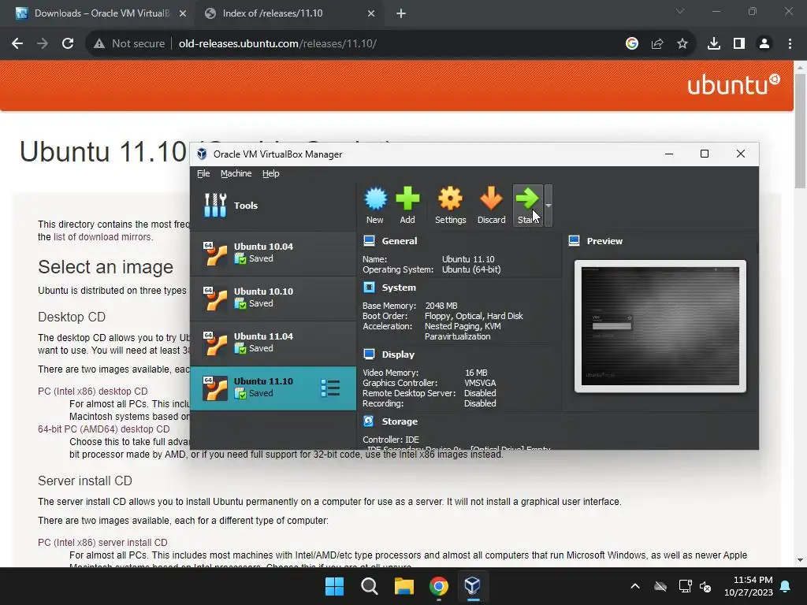Click the browser page vertical scrollbar
807x605 pixels.
coord(801,132)
